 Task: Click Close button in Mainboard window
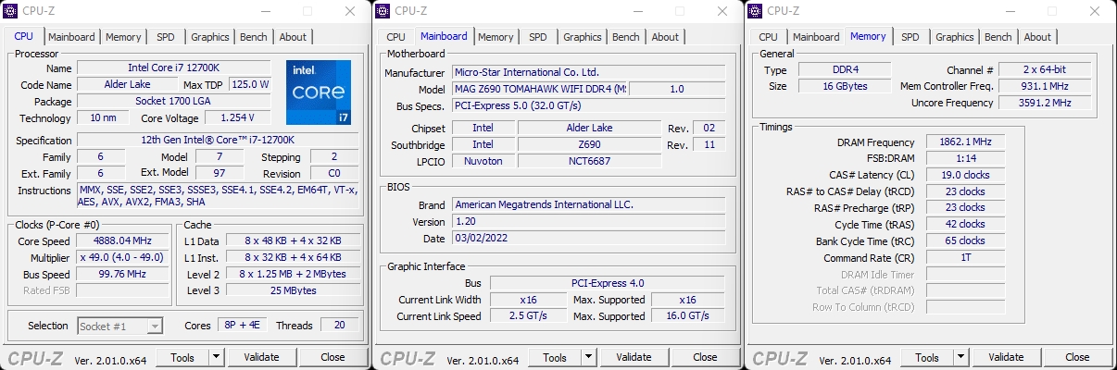(x=705, y=357)
